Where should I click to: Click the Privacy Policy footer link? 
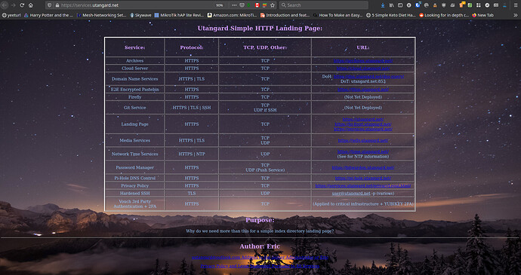point(260,266)
